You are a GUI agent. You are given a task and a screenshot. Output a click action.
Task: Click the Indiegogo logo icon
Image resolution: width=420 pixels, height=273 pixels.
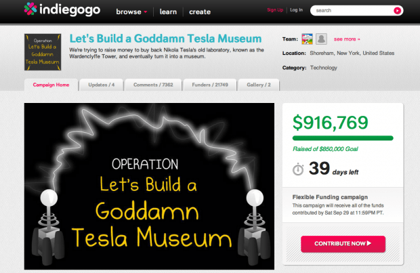tap(32, 9)
